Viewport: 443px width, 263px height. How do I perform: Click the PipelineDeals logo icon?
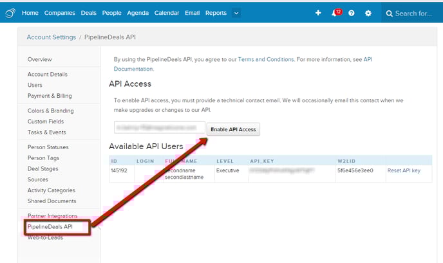(x=10, y=13)
